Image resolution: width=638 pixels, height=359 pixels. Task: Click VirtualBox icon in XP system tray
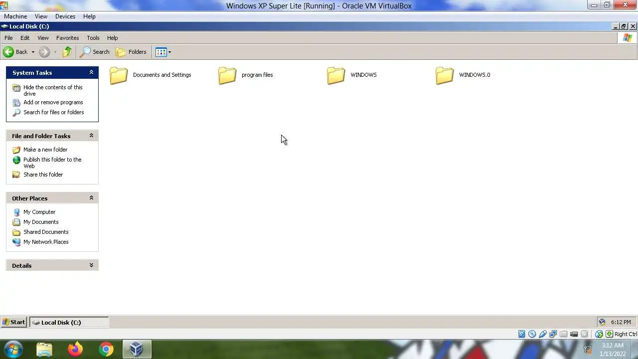602,322
